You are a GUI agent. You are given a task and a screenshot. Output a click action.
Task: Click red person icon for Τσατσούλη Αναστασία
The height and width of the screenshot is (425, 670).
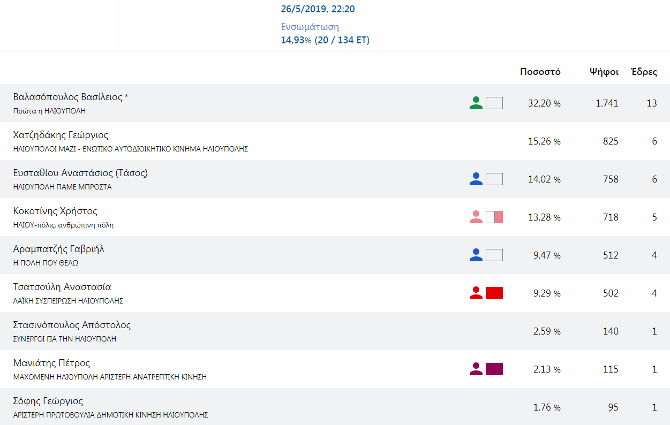click(476, 293)
